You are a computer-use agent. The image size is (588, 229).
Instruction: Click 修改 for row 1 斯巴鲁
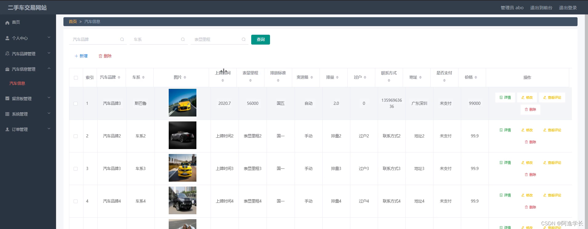click(527, 97)
